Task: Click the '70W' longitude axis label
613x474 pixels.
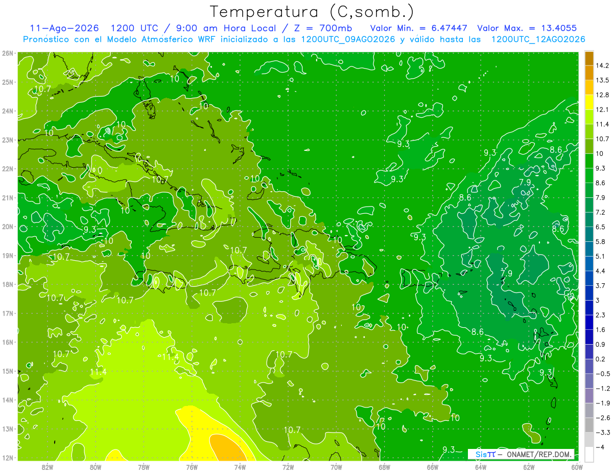Action: coord(336,467)
